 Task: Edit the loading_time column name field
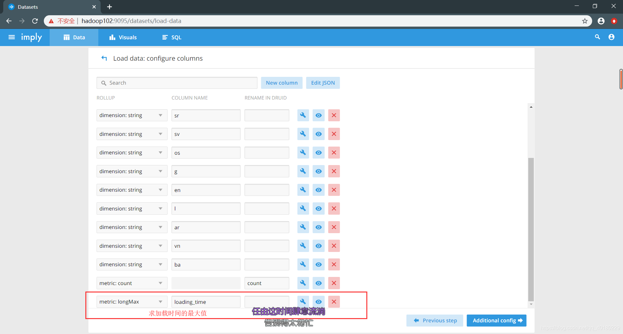click(x=206, y=302)
